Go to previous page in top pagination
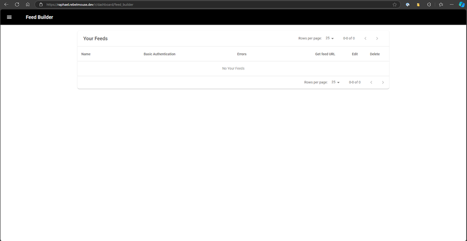The image size is (467, 241). click(x=365, y=39)
